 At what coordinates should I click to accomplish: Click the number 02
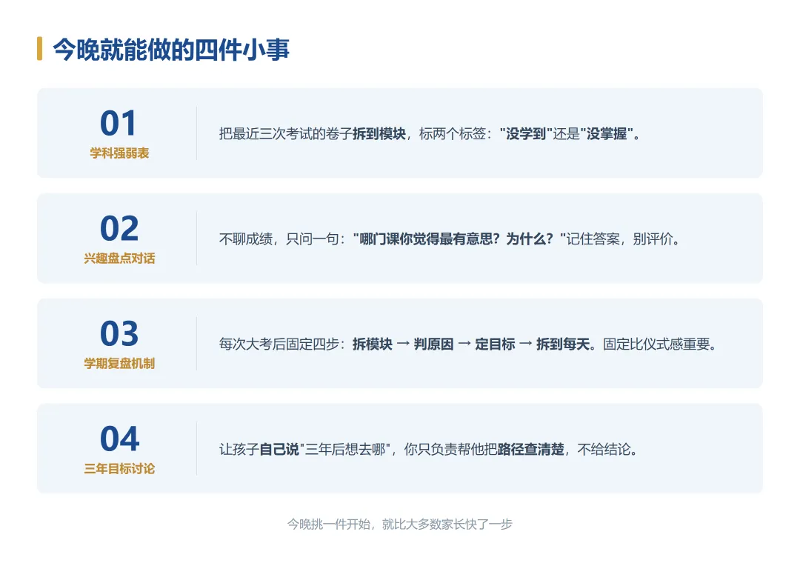pos(119,228)
